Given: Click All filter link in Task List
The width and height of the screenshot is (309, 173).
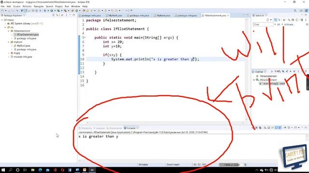Looking at the screenshot, I should (x=278, y=25).
